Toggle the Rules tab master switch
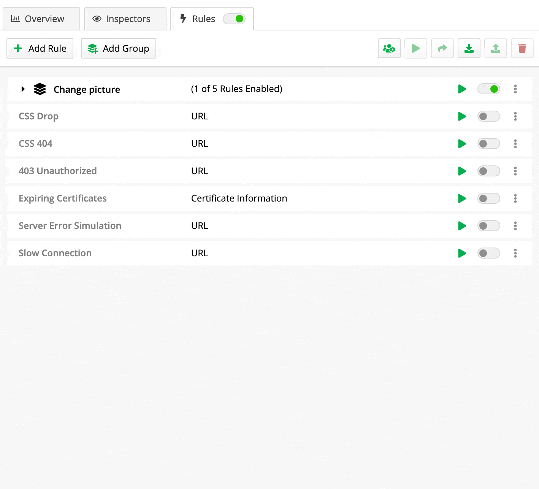Screen dimensions: 539x489 tap(234, 19)
